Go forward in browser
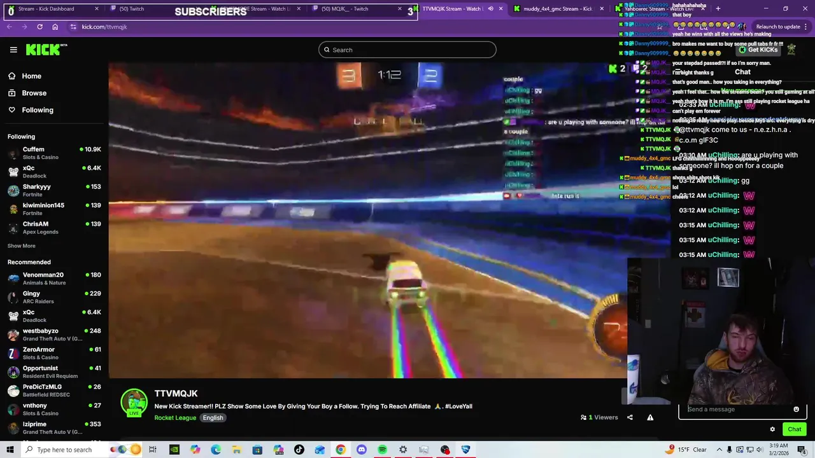This screenshot has width=815, height=458. pyautogui.click(x=25, y=27)
